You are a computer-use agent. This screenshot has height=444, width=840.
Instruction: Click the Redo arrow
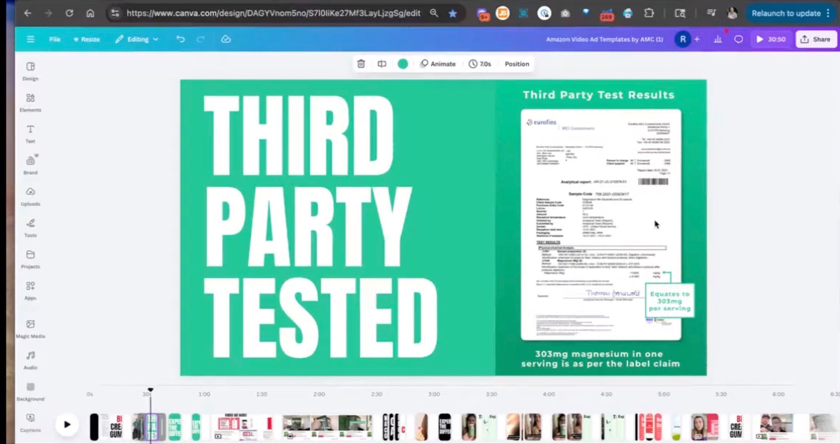pyautogui.click(x=201, y=39)
